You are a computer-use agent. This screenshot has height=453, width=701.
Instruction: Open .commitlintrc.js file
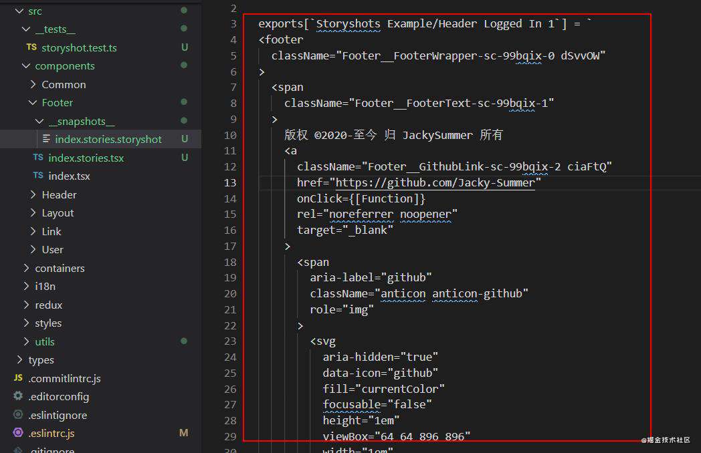click(x=64, y=379)
